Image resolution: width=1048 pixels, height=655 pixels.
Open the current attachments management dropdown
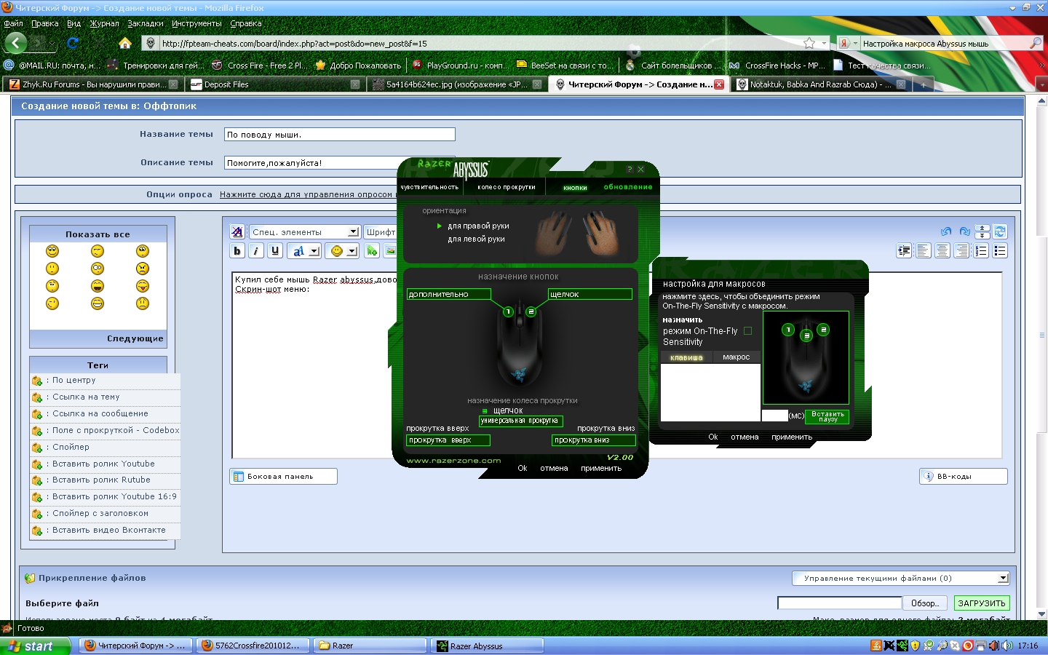(900, 578)
